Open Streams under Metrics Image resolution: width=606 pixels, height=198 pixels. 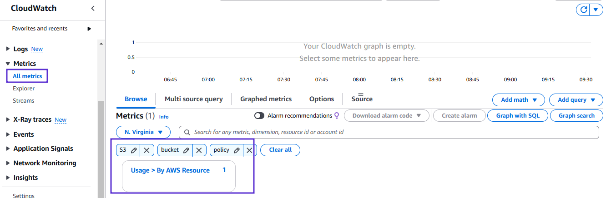(x=23, y=101)
